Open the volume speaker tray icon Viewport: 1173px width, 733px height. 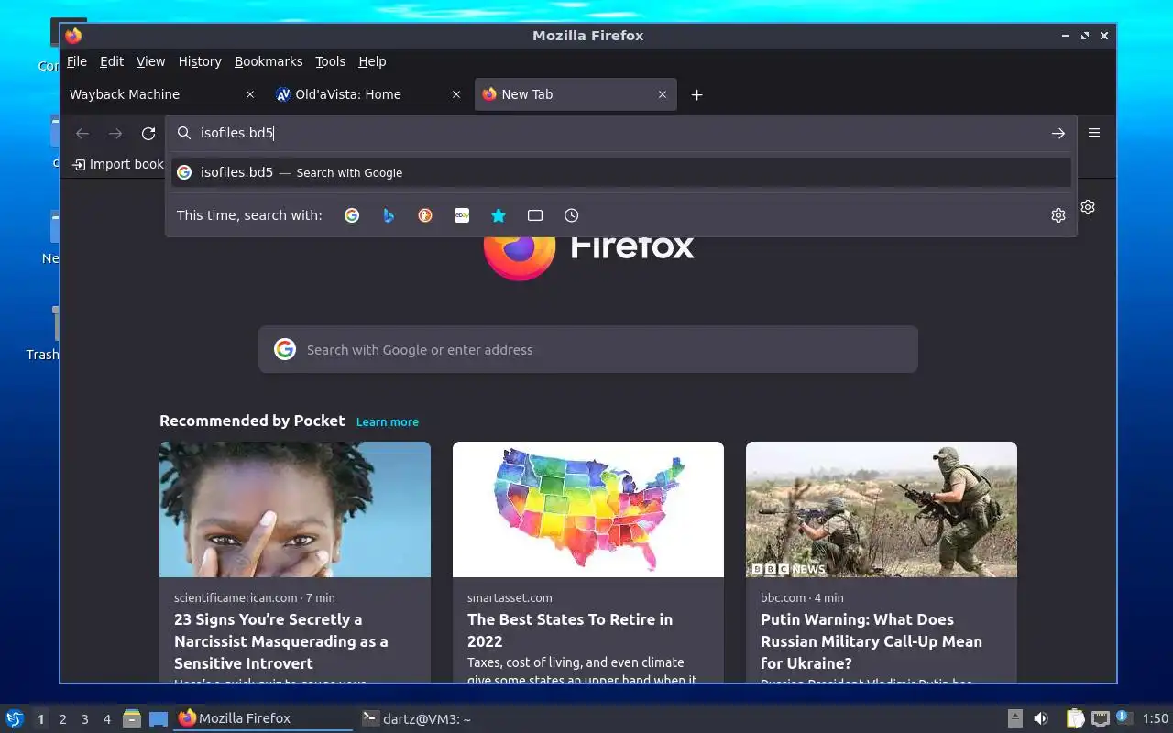(1041, 718)
